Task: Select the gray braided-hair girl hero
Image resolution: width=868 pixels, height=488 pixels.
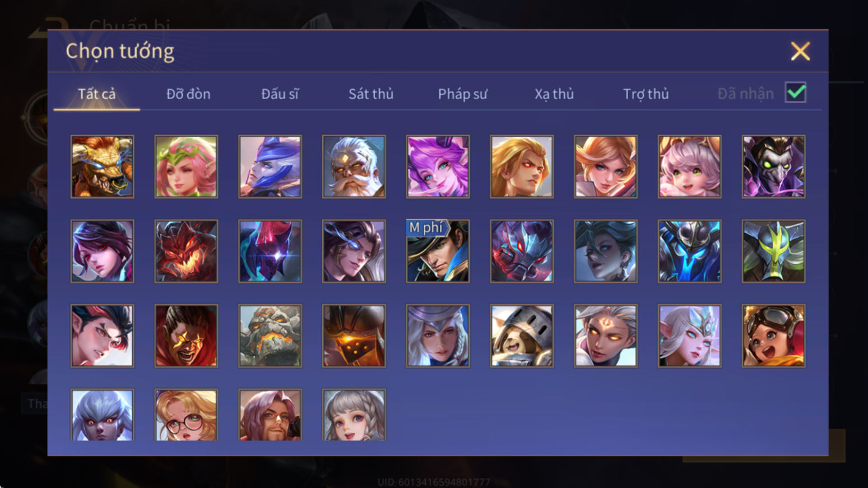Action: [354, 415]
